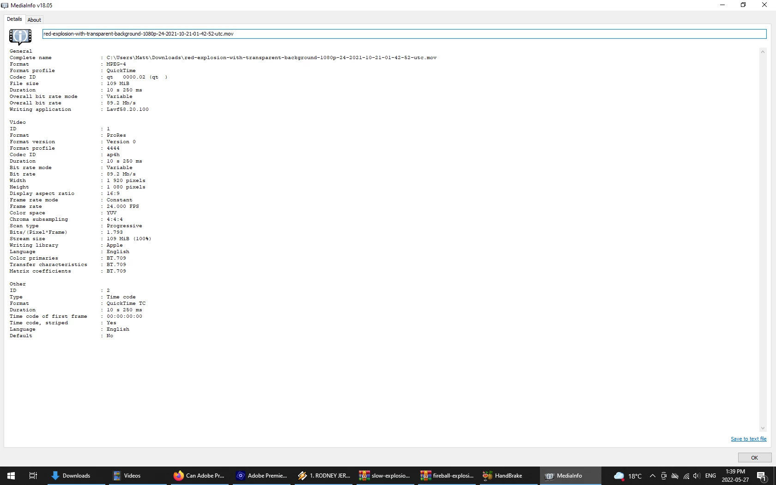Image resolution: width=776 pixels, height=485 pixels.
Task: Click the Video section heading
Action: point(18,122)
